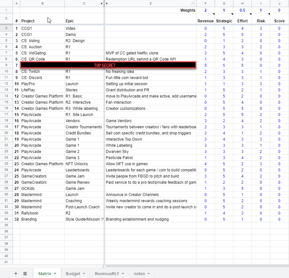
Task: Select column A header
Action: coord(16,4)
